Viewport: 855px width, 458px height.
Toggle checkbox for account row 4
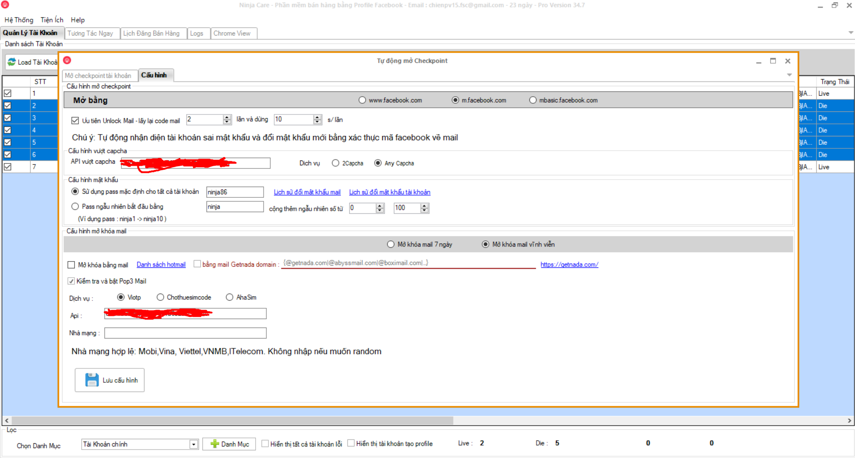[8, 130]
